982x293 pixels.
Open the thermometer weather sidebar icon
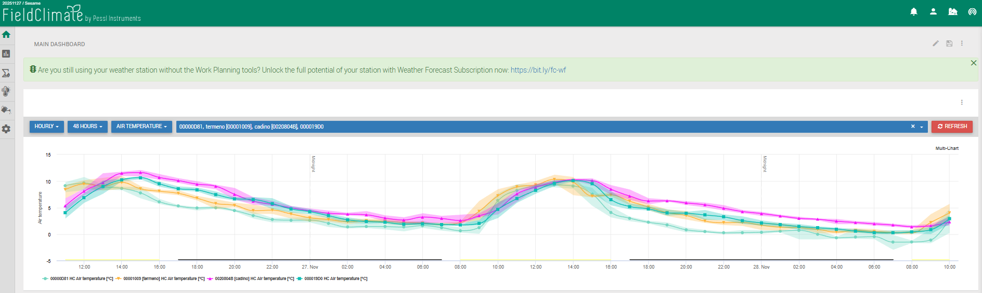6,91
